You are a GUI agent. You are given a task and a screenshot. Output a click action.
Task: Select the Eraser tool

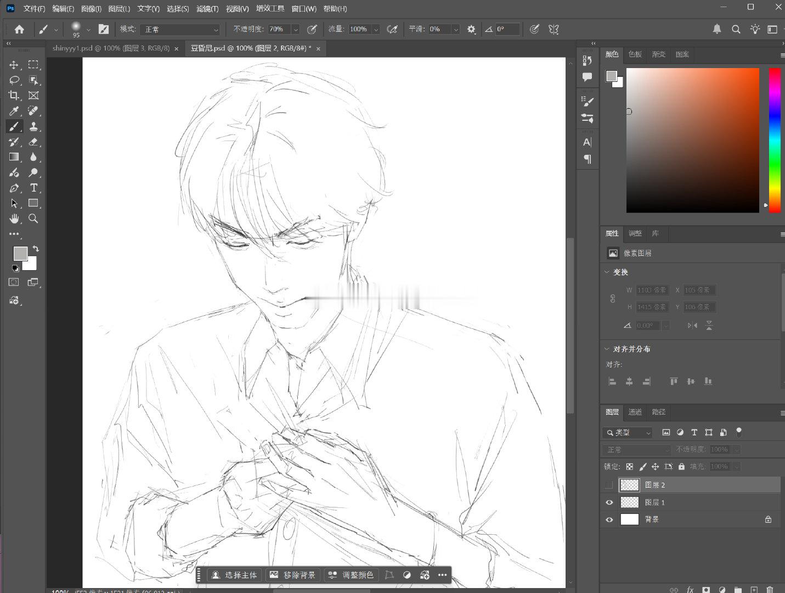pyautogui.click(x=33, y=142)
